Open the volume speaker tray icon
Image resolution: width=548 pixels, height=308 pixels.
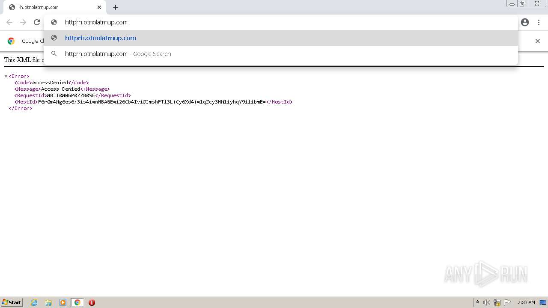coord(487,302)
